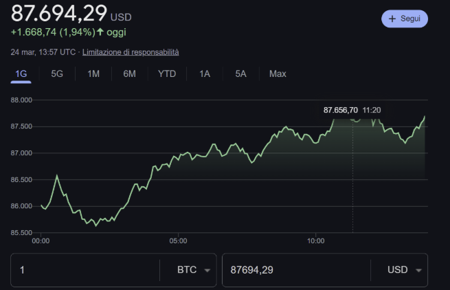This screenshot has width=450, height=290.
Task: Click the BTC amount input field
Action: click(x=85, y=270)
